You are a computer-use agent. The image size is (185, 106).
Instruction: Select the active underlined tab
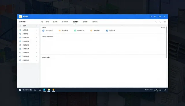(75, 22)
